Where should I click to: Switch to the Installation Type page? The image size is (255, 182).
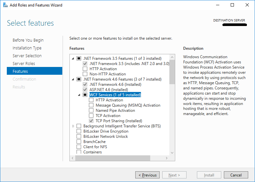27,48
